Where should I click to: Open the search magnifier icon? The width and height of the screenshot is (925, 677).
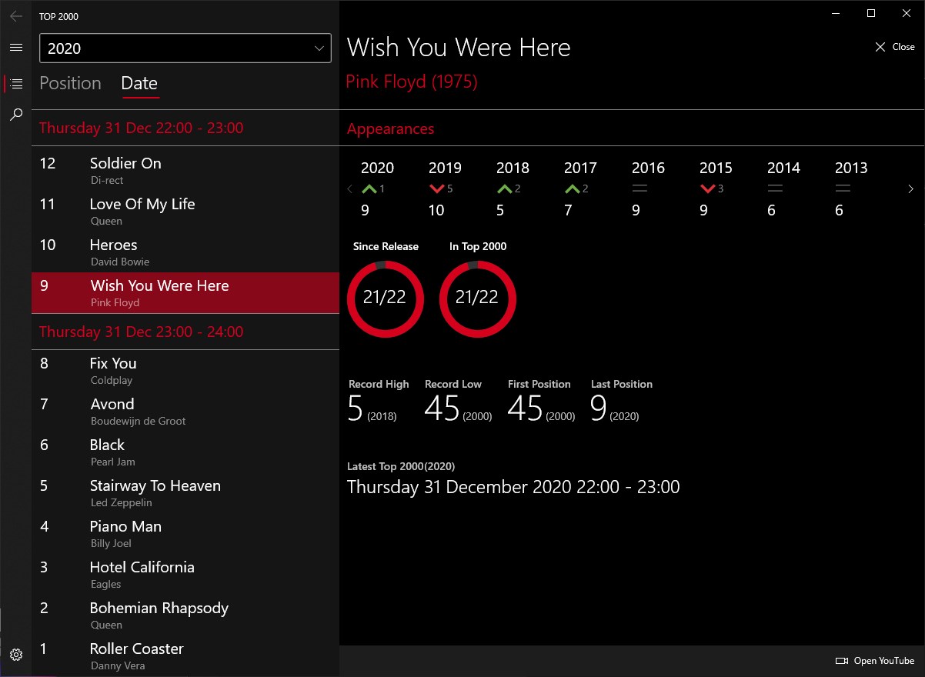15,115
